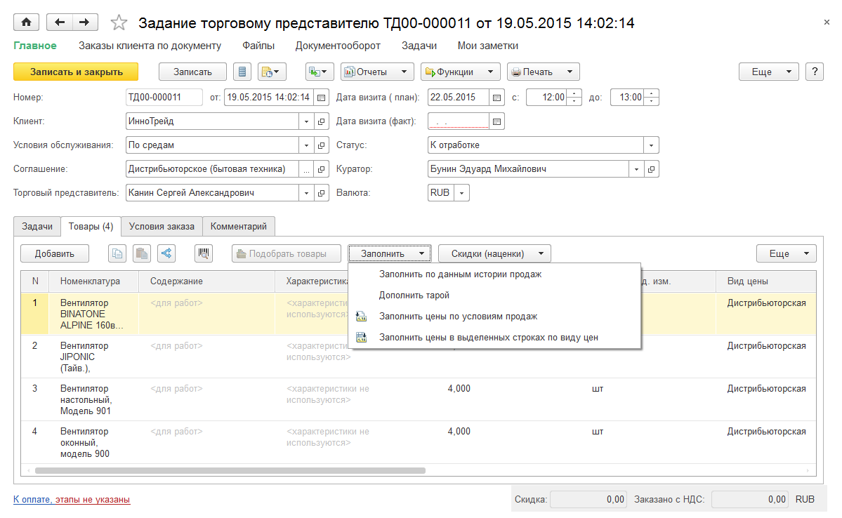Viewport: 842px width, 518px height.
Task: Open the Печать dropdown menu
Action: [x=543, y=72]
